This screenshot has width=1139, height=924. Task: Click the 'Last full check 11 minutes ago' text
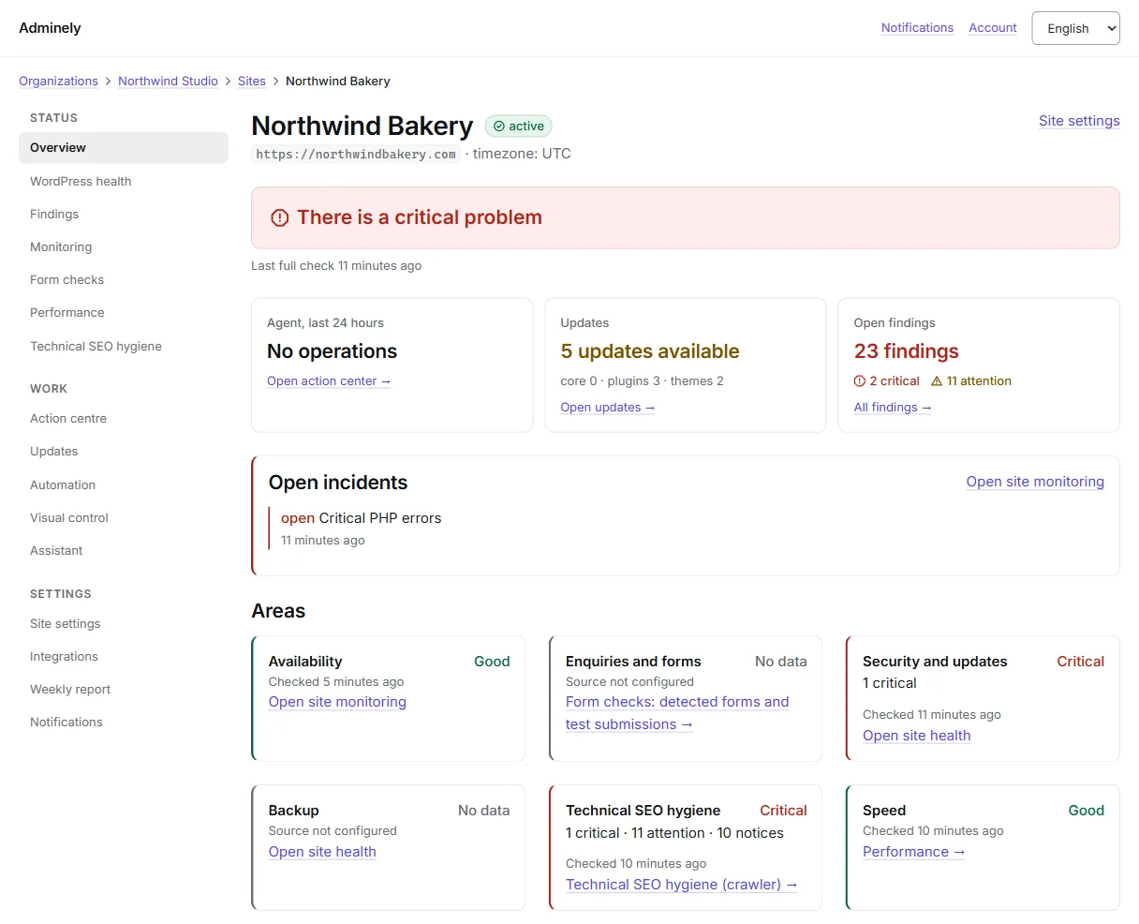pyautogui.click(x=336, y=266)
